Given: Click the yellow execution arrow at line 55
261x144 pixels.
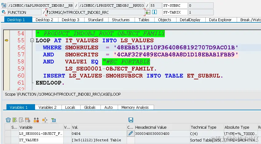Looking at the screenshot, I should coord(6,40).
